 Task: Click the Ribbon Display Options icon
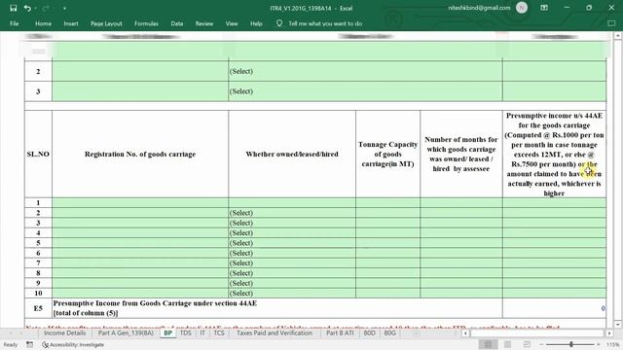point(544,8)
